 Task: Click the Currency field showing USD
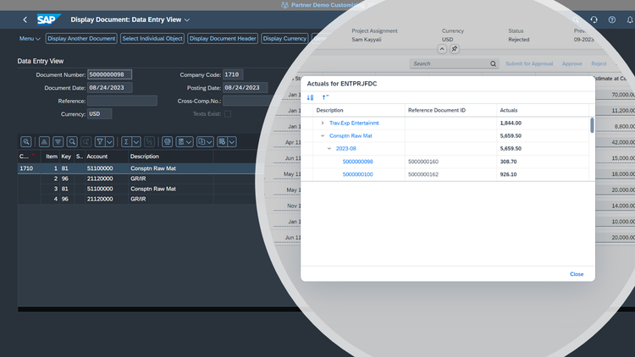[x=100, y=114]
